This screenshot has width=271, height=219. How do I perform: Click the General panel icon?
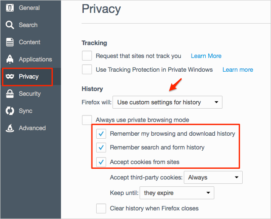(x=10, y=8)
